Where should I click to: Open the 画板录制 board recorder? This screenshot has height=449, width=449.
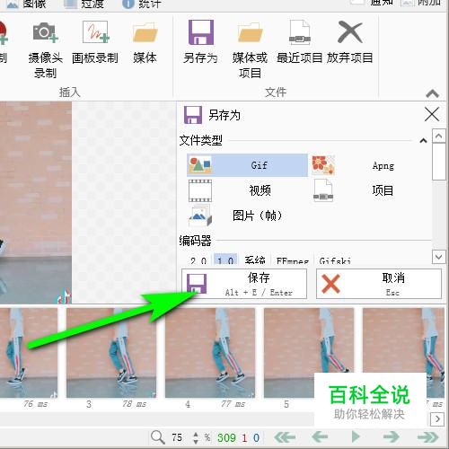coord(95,43)
